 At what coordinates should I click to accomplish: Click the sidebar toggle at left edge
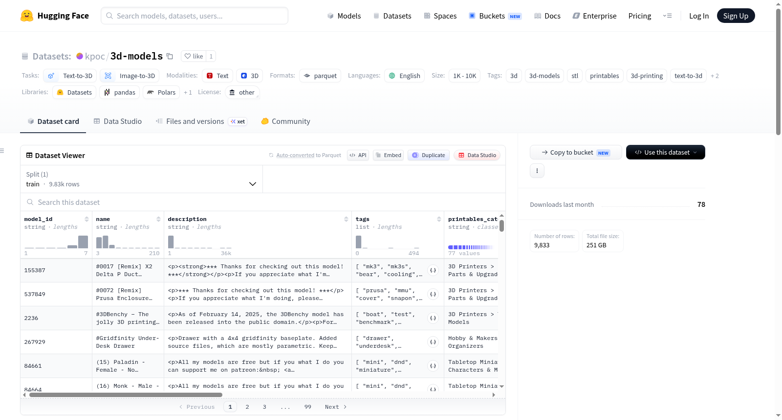coord(2,151)
